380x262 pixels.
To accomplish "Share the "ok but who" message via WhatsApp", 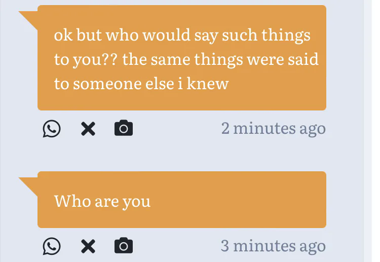I will (x=51, y=129).
